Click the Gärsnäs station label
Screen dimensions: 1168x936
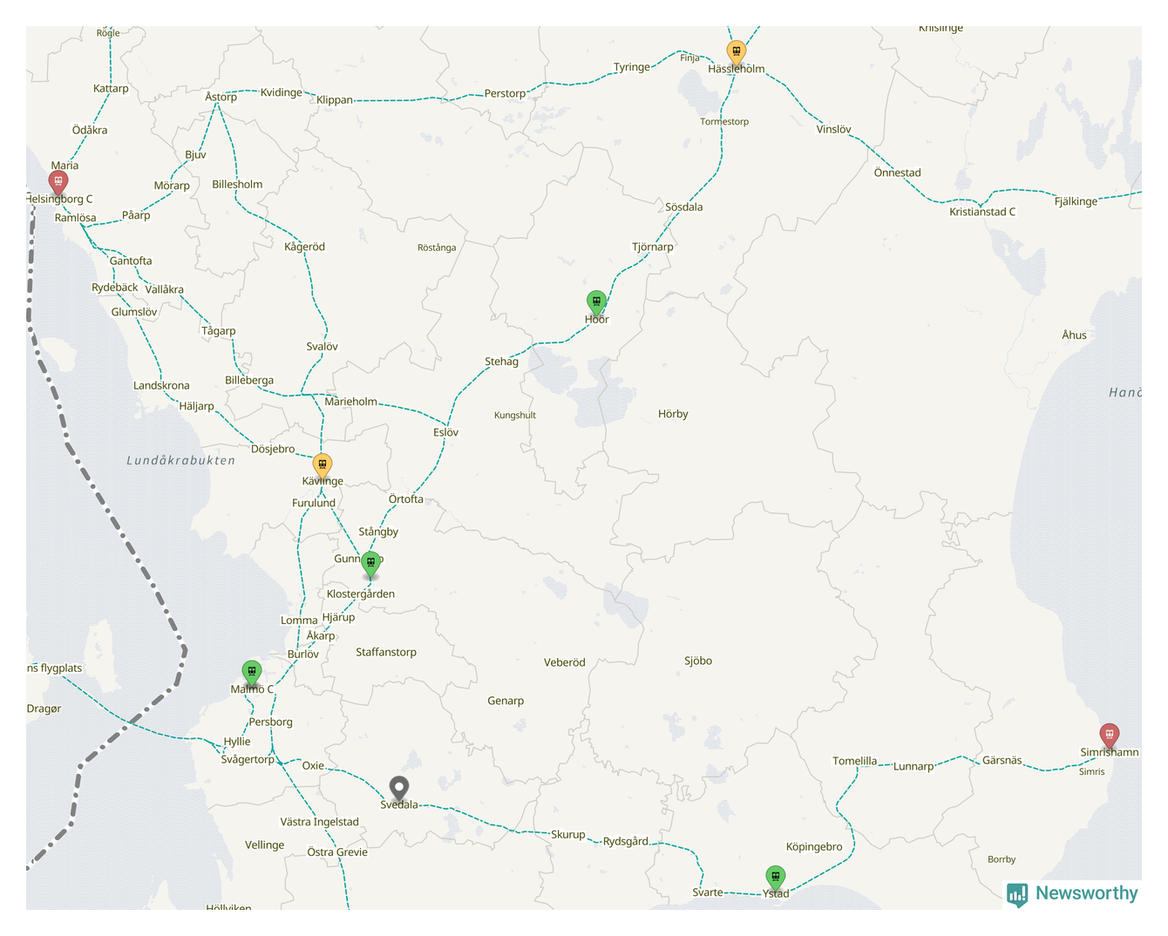point(1002,761)
